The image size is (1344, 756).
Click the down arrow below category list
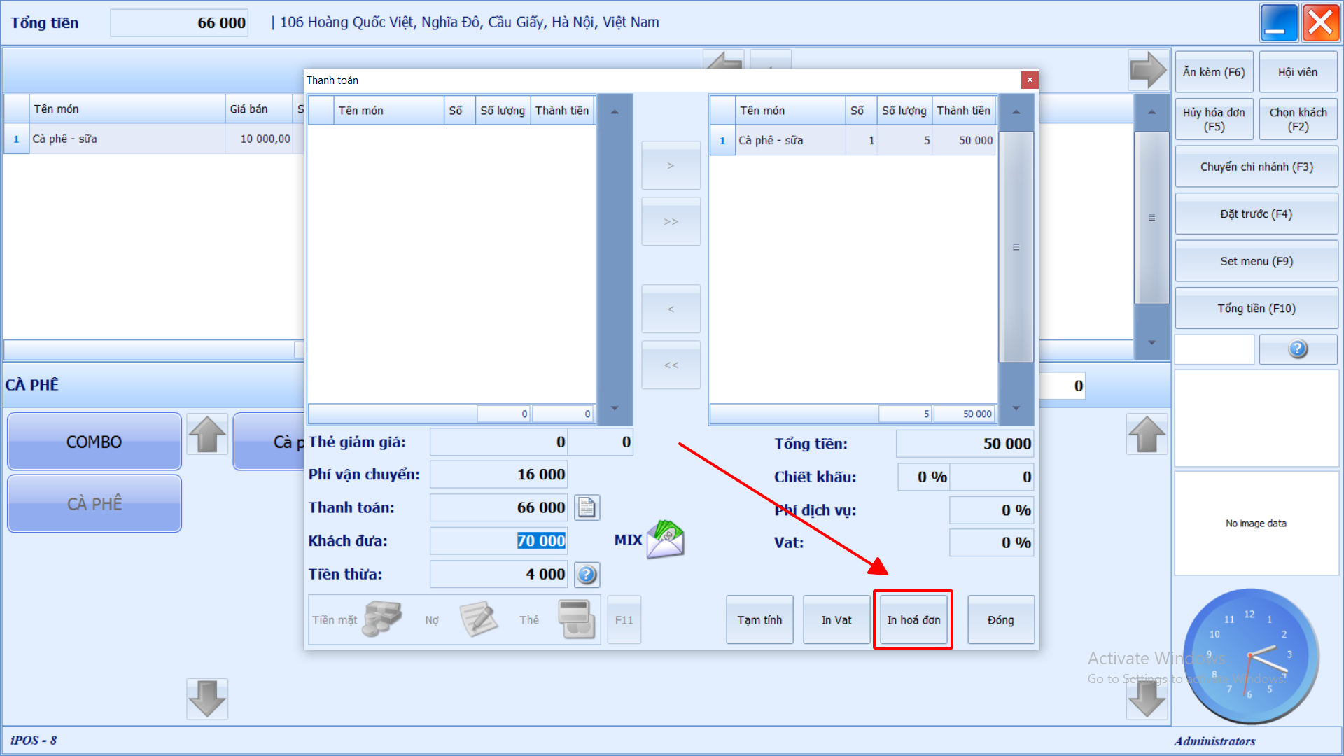pos(207,698)
